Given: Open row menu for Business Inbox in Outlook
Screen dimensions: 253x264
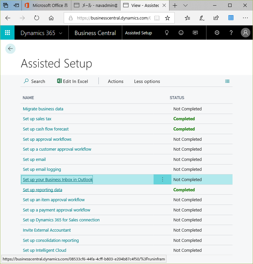Looking at the screenshot, I should coord(163,179).
